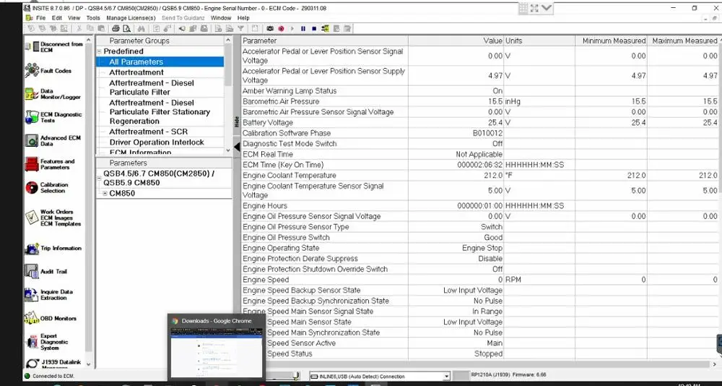Click the Print Preview toolbar icon
The height and width of the screenshot is (386, 722).
pyautogui.click(x=126, y=29)
